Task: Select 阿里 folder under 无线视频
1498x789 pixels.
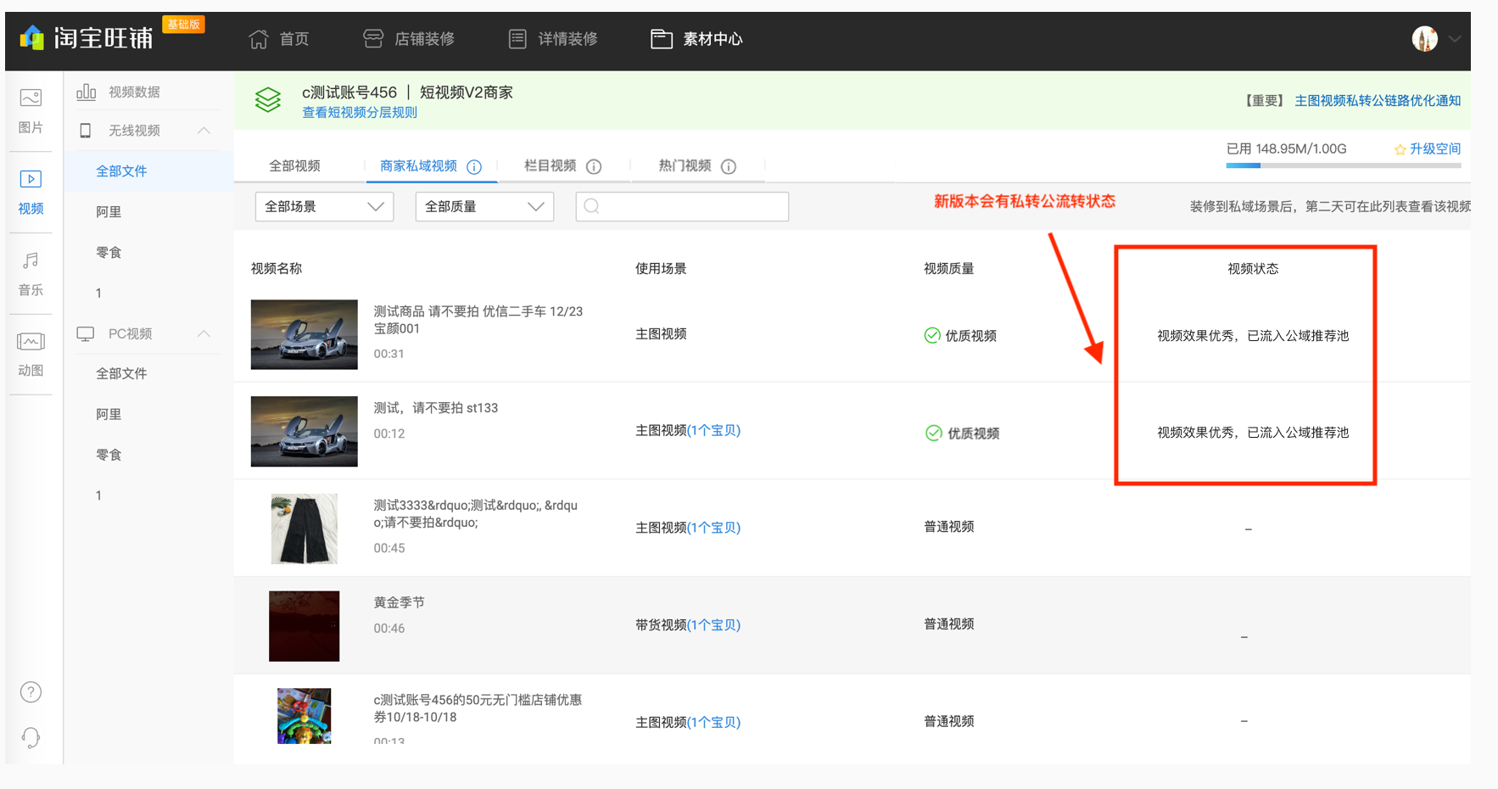Action: [109, 212]
